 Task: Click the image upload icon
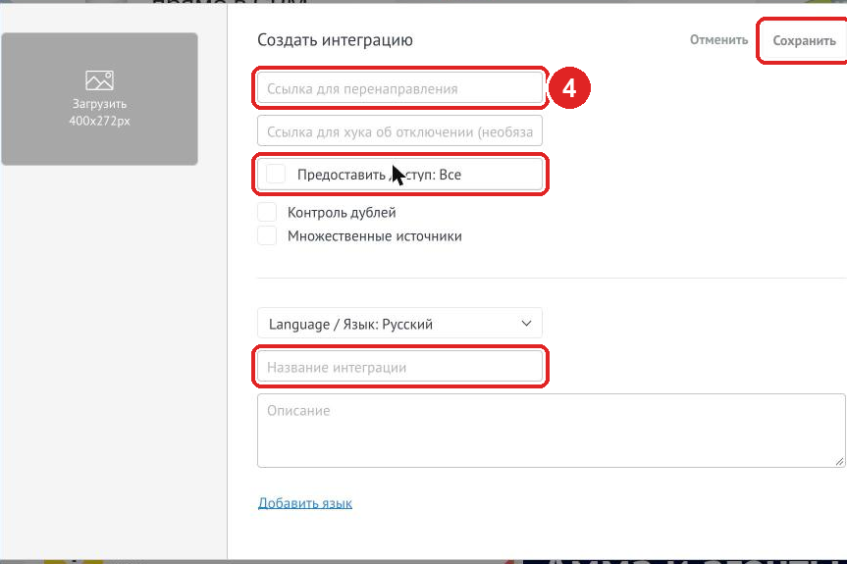pyautogui.click(x=99, y=79)
